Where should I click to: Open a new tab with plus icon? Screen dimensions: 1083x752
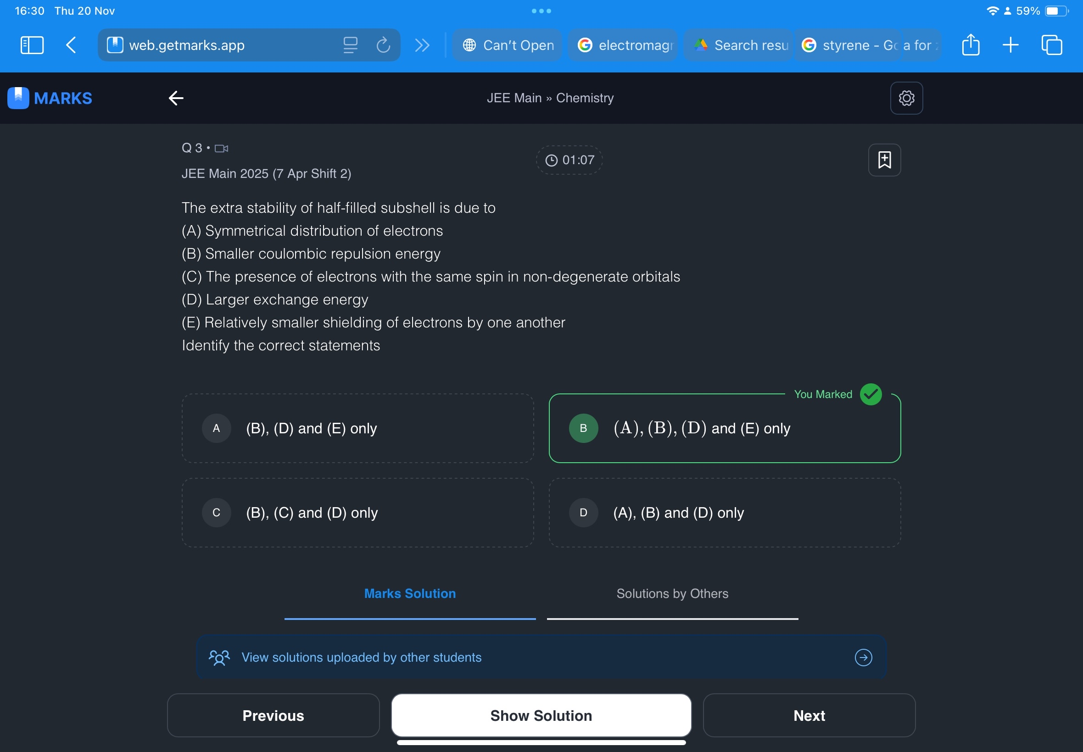[1010, 45]
